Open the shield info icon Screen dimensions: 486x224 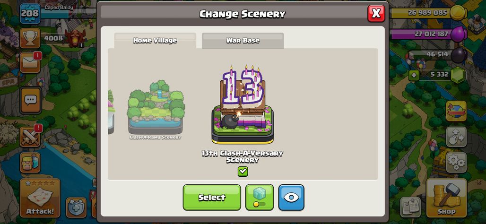(x=76, y=207)
